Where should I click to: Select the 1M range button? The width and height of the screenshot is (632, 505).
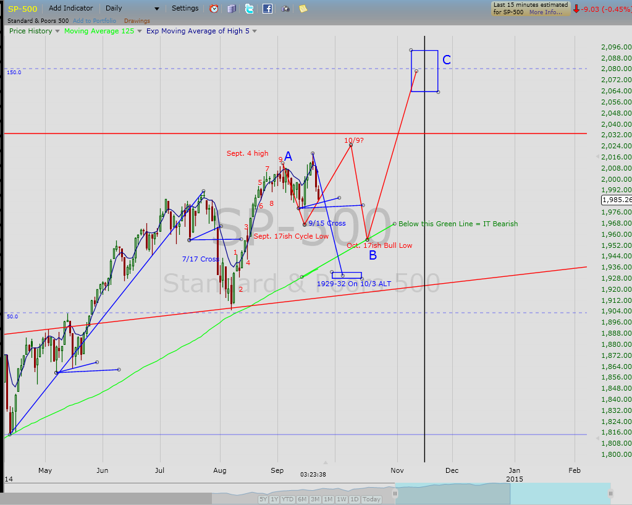(x=328, y=499)
